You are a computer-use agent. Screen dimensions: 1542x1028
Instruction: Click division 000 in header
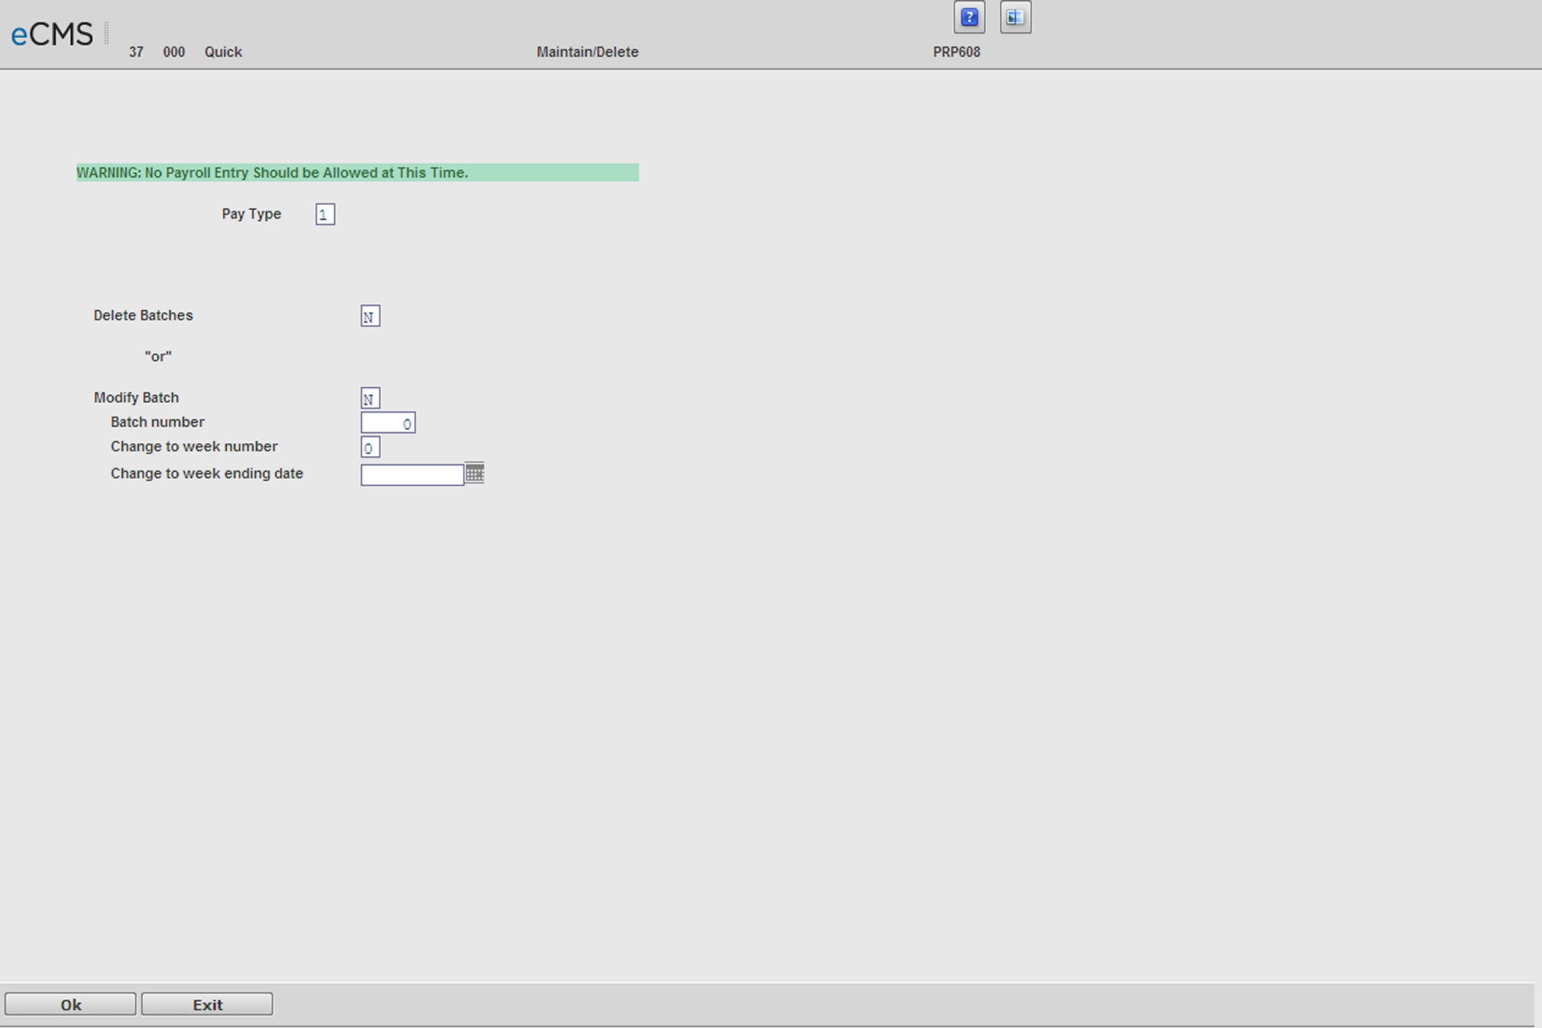tap(174, 52)
